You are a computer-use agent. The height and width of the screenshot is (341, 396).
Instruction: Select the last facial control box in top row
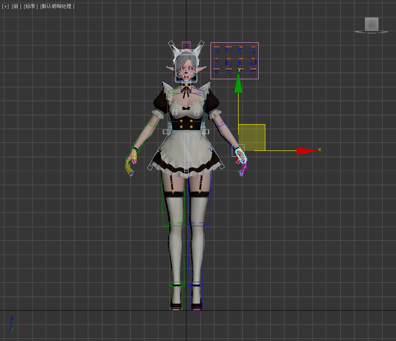(x=253, y=50)
